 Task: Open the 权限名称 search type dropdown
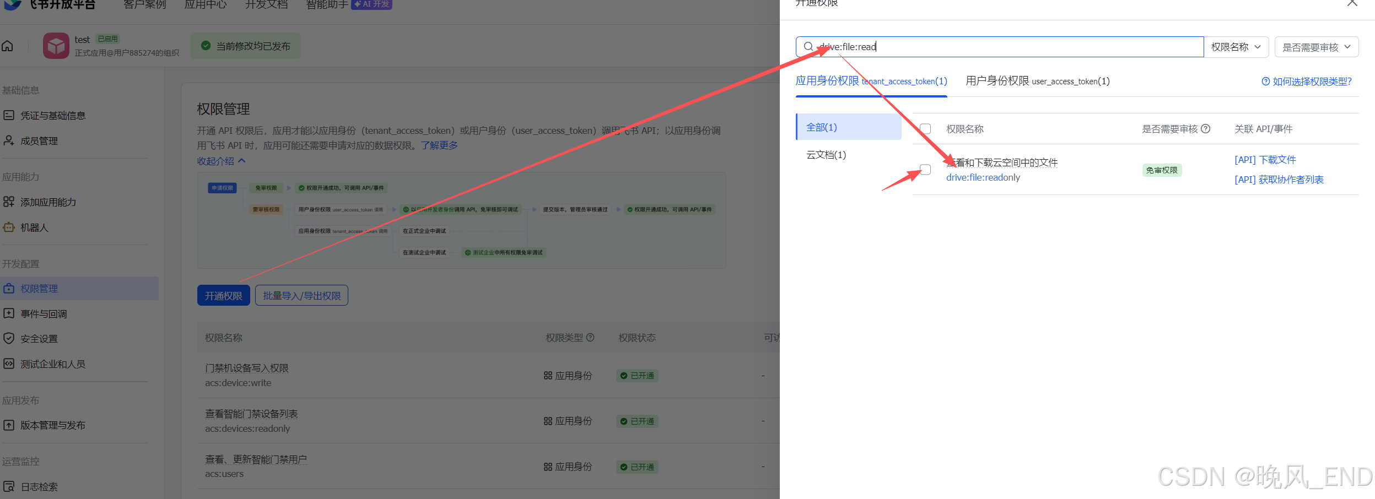[1236, 47]
